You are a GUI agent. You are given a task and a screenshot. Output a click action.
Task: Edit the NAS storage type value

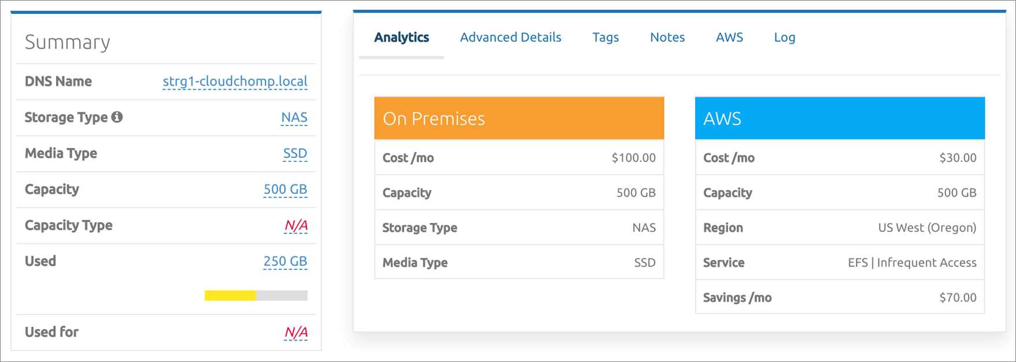pyautogui.click(x=294, y=118)
